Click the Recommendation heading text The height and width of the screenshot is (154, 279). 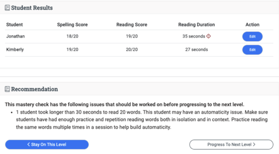[34, 89]
